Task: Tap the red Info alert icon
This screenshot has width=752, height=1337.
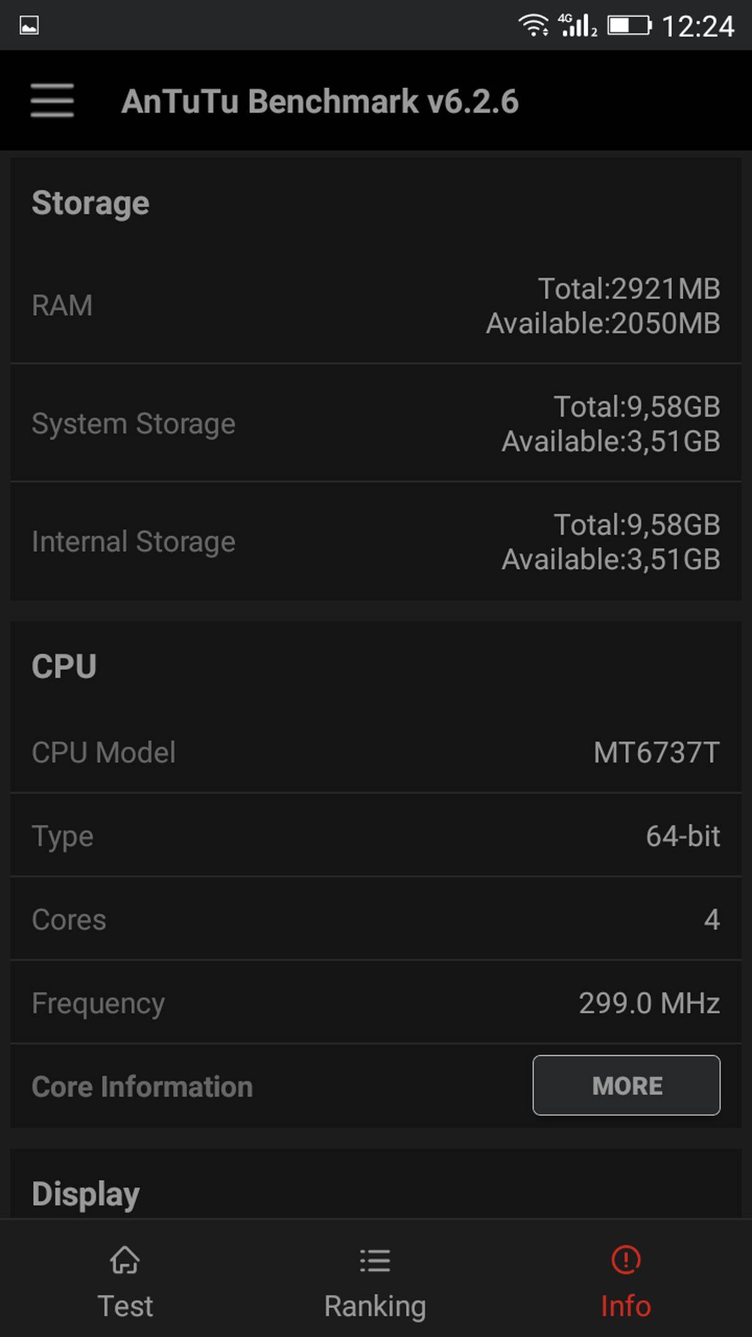Action: 625,1260
